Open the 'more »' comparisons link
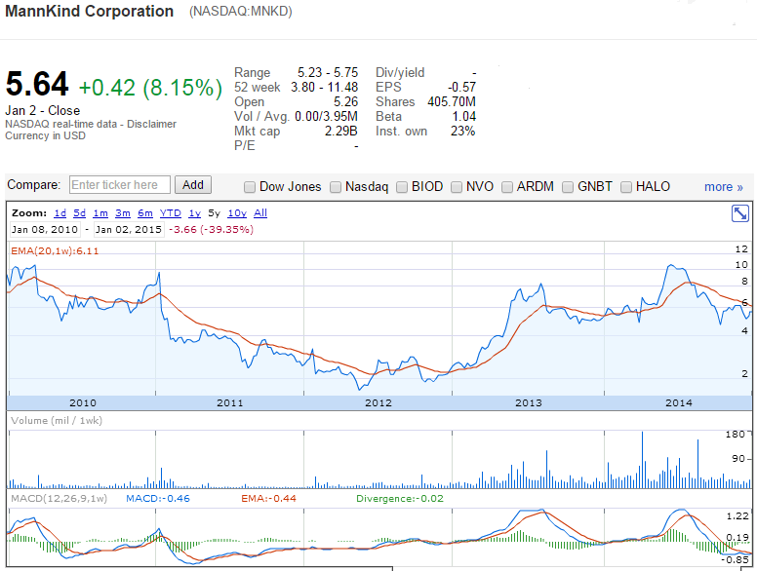757x571 pixels. 723,187
